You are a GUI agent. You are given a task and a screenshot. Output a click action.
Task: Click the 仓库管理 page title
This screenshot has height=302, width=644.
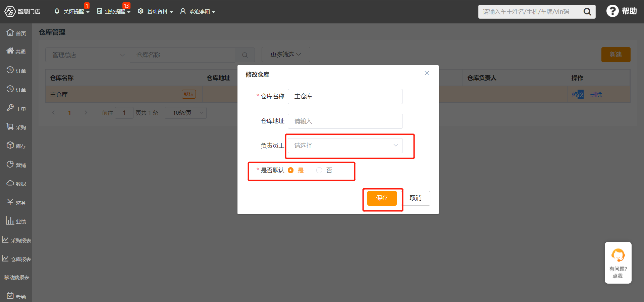coord(52,32)
